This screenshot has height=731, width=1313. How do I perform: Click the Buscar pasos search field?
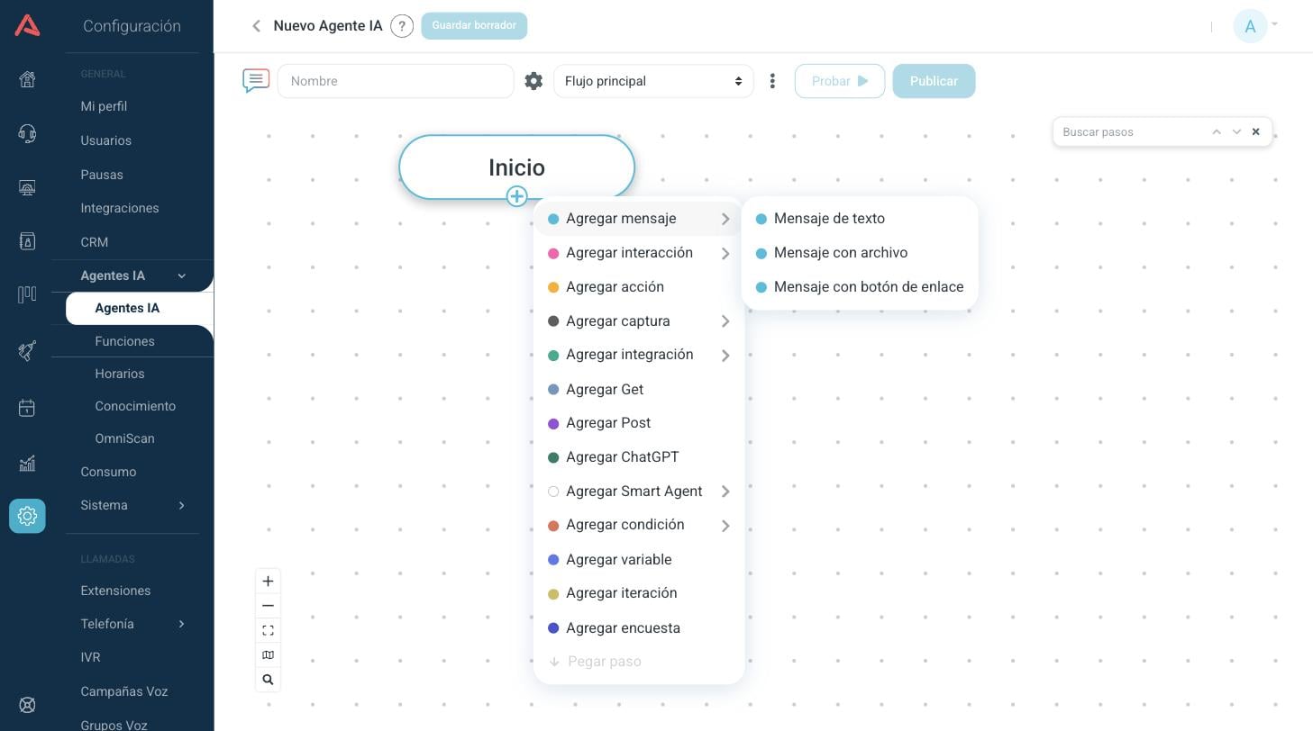click(1131, 131)
